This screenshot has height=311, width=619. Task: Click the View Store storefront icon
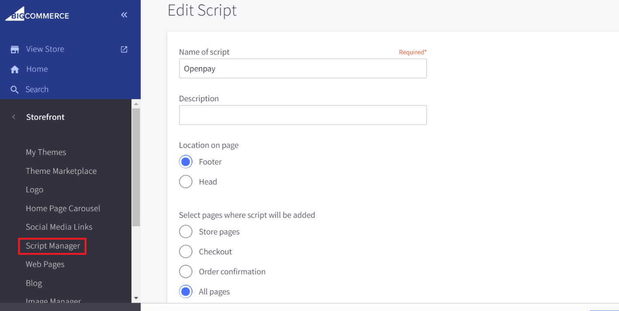tap(15, 49)
